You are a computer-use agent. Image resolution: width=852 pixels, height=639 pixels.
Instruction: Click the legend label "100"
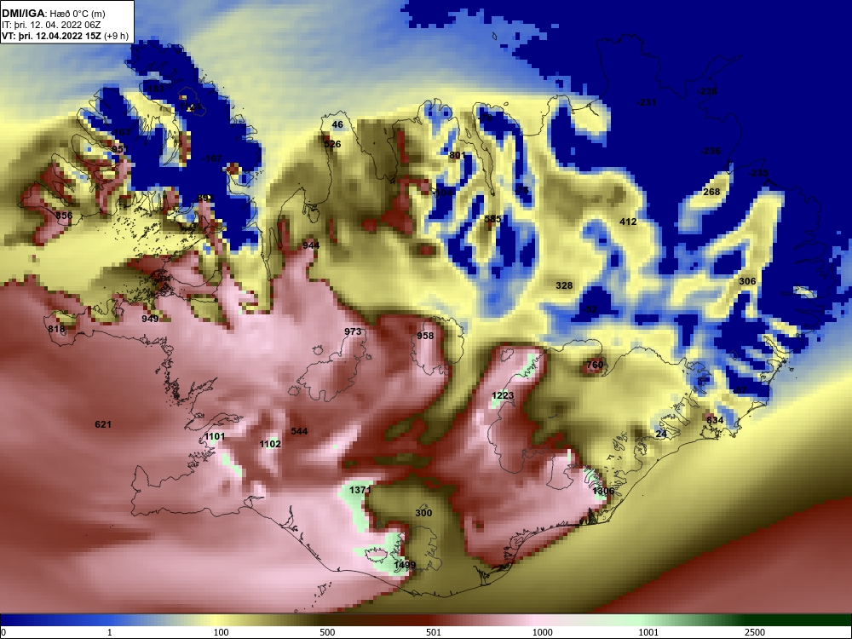(x=222, y=632)
